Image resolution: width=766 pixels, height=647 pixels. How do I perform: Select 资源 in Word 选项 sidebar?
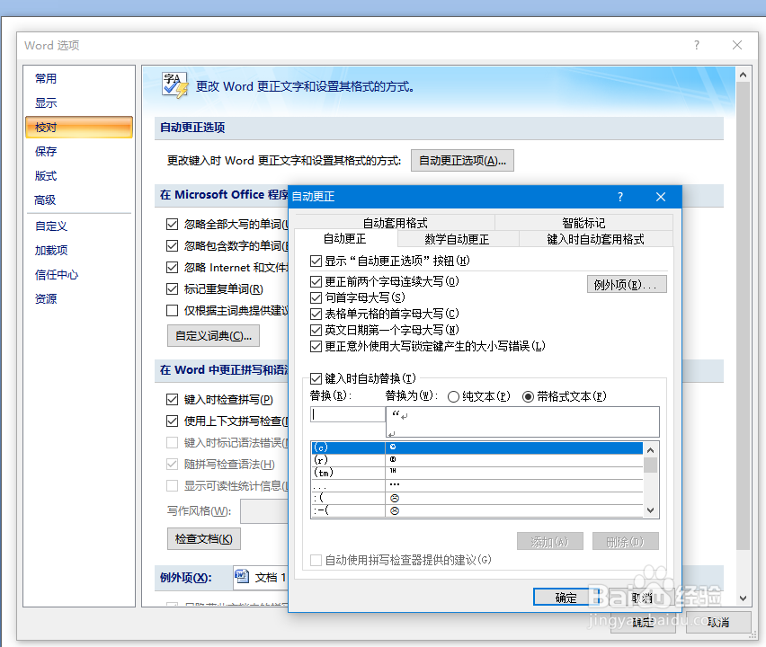[78, 299]
